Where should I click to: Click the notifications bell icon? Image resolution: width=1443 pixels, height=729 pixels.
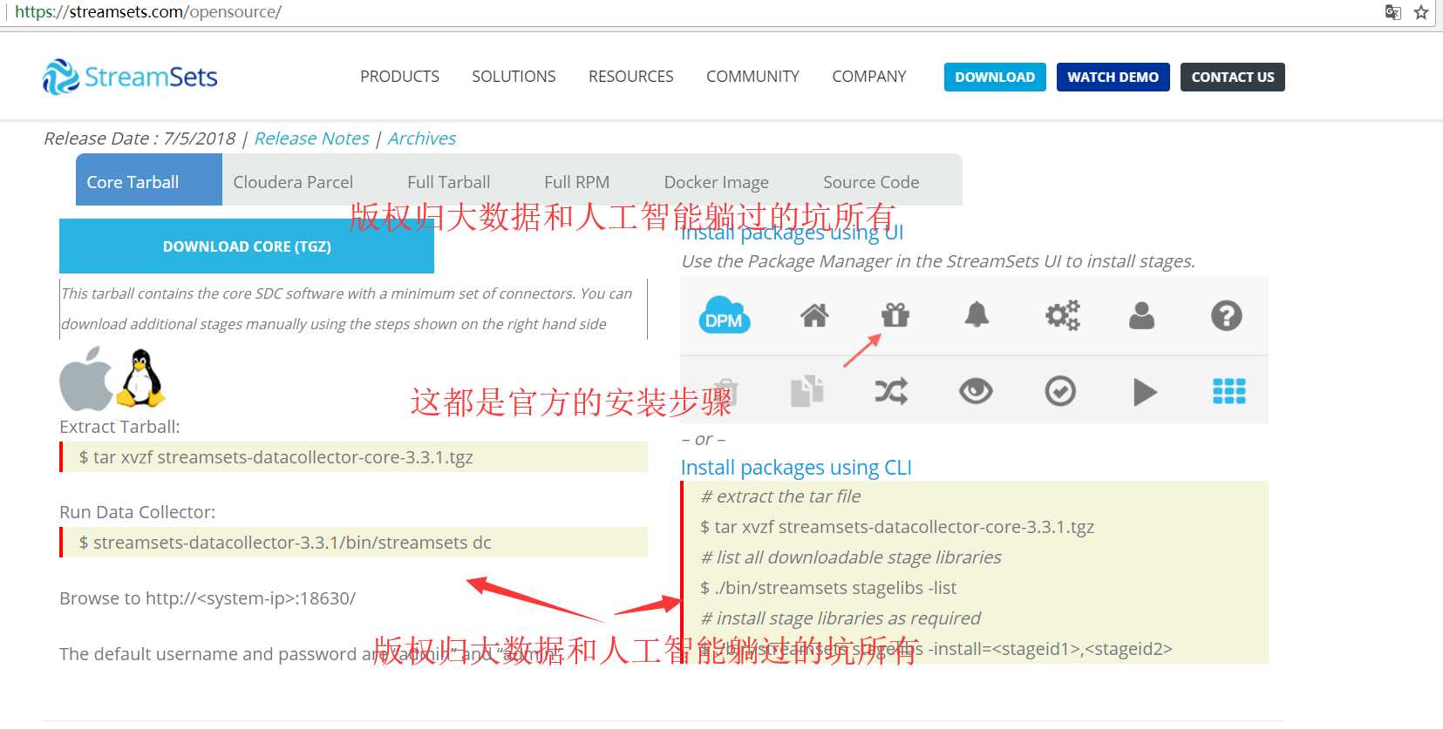977,314
